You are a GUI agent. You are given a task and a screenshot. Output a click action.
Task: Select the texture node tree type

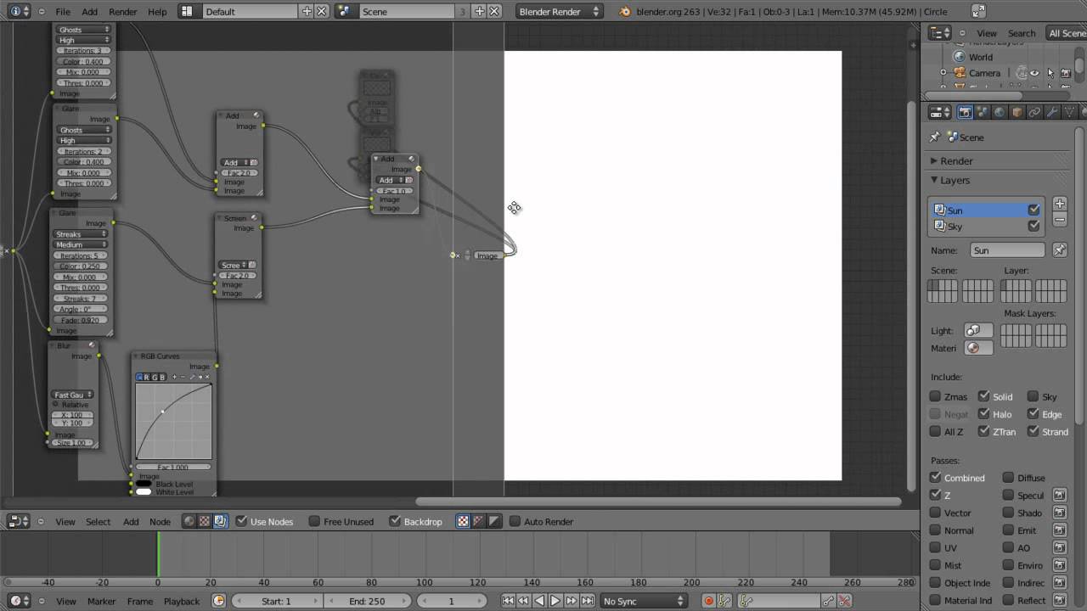[205, 521]
